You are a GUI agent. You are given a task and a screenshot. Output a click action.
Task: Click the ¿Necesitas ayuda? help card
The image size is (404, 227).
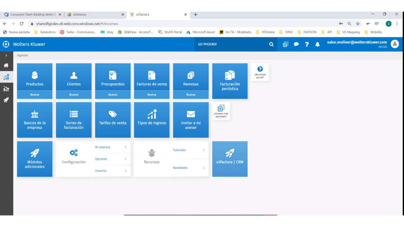point(260,72)
